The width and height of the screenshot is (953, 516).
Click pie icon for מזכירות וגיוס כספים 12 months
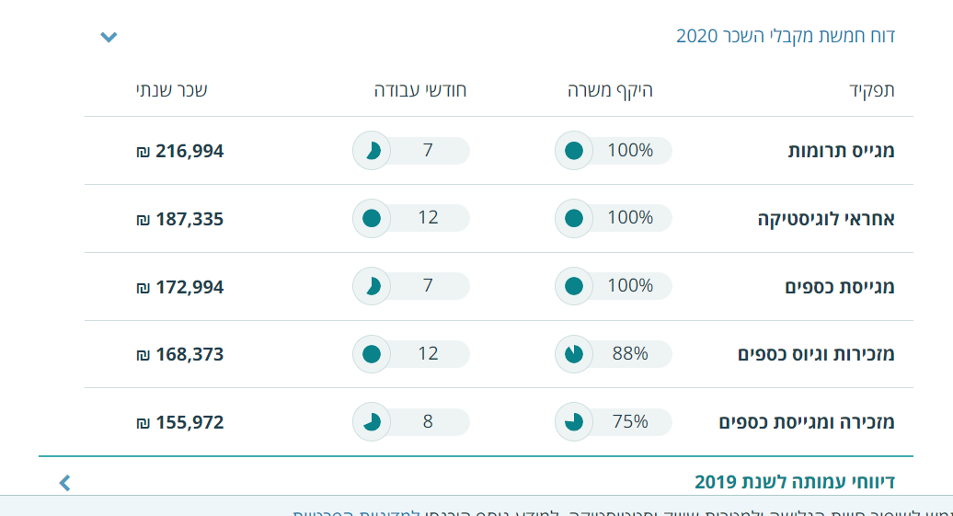coord(372,354)
